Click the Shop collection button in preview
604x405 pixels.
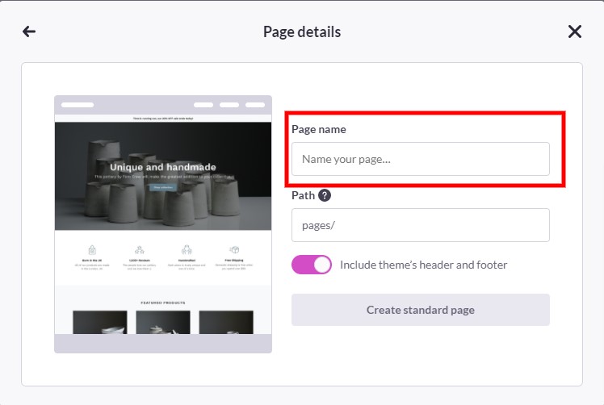tap(162, 187)
